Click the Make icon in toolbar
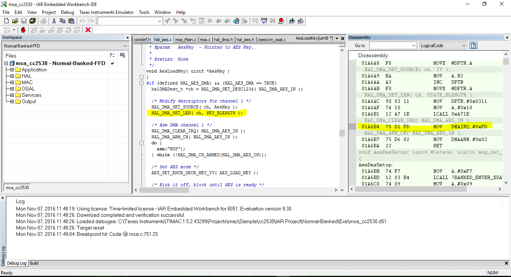The image size is (511, 277). coord(264,21)
